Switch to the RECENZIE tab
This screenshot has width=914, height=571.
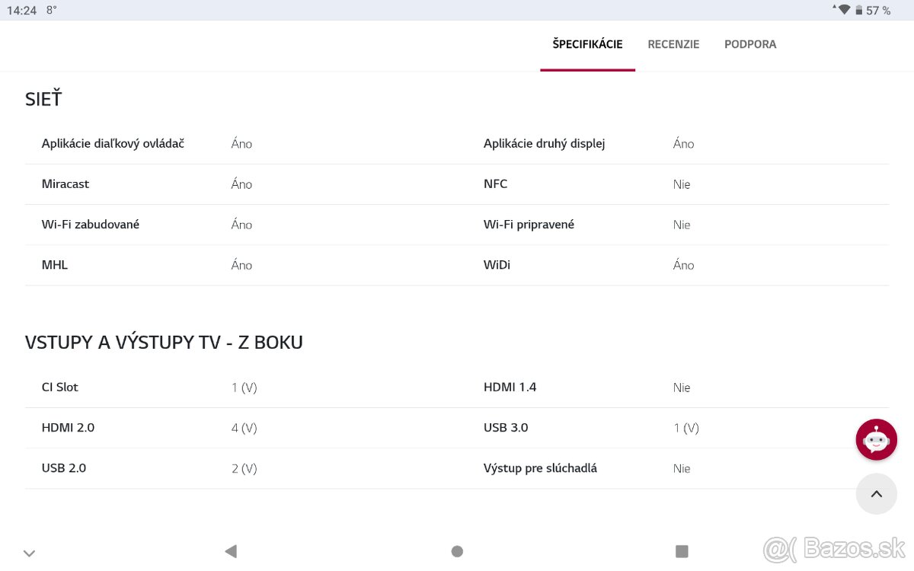[673, 44]
